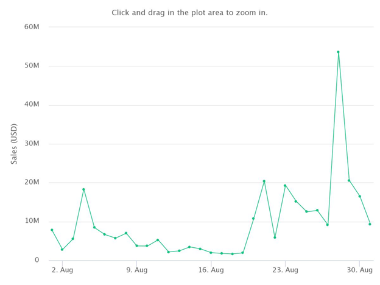Click the data point at 16. Aug

tap(211, 253)
